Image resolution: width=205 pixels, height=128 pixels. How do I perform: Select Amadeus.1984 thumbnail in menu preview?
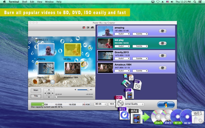(73, 68)
